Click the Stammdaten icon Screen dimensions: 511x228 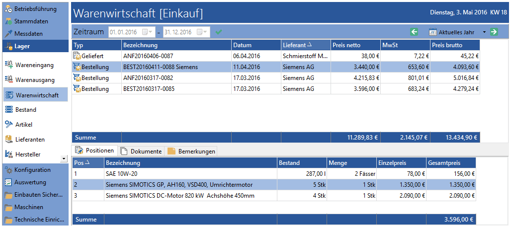8,21
